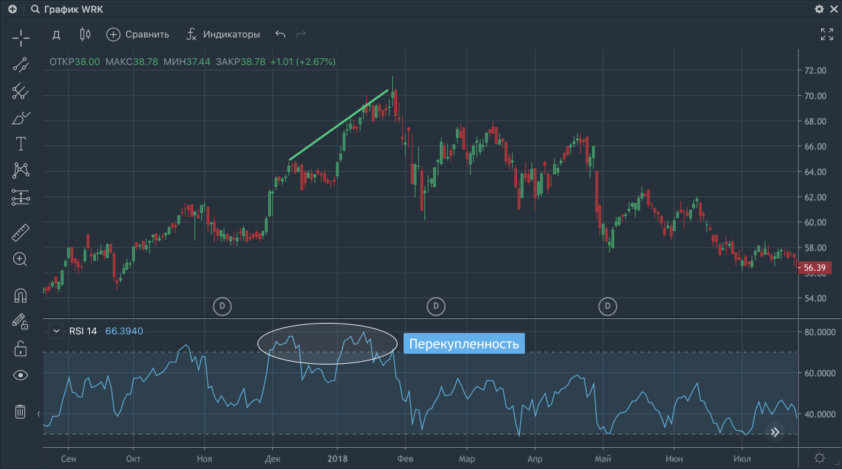Select the ruler measure tool
The image size is (842, 469).
coord(21,232)
